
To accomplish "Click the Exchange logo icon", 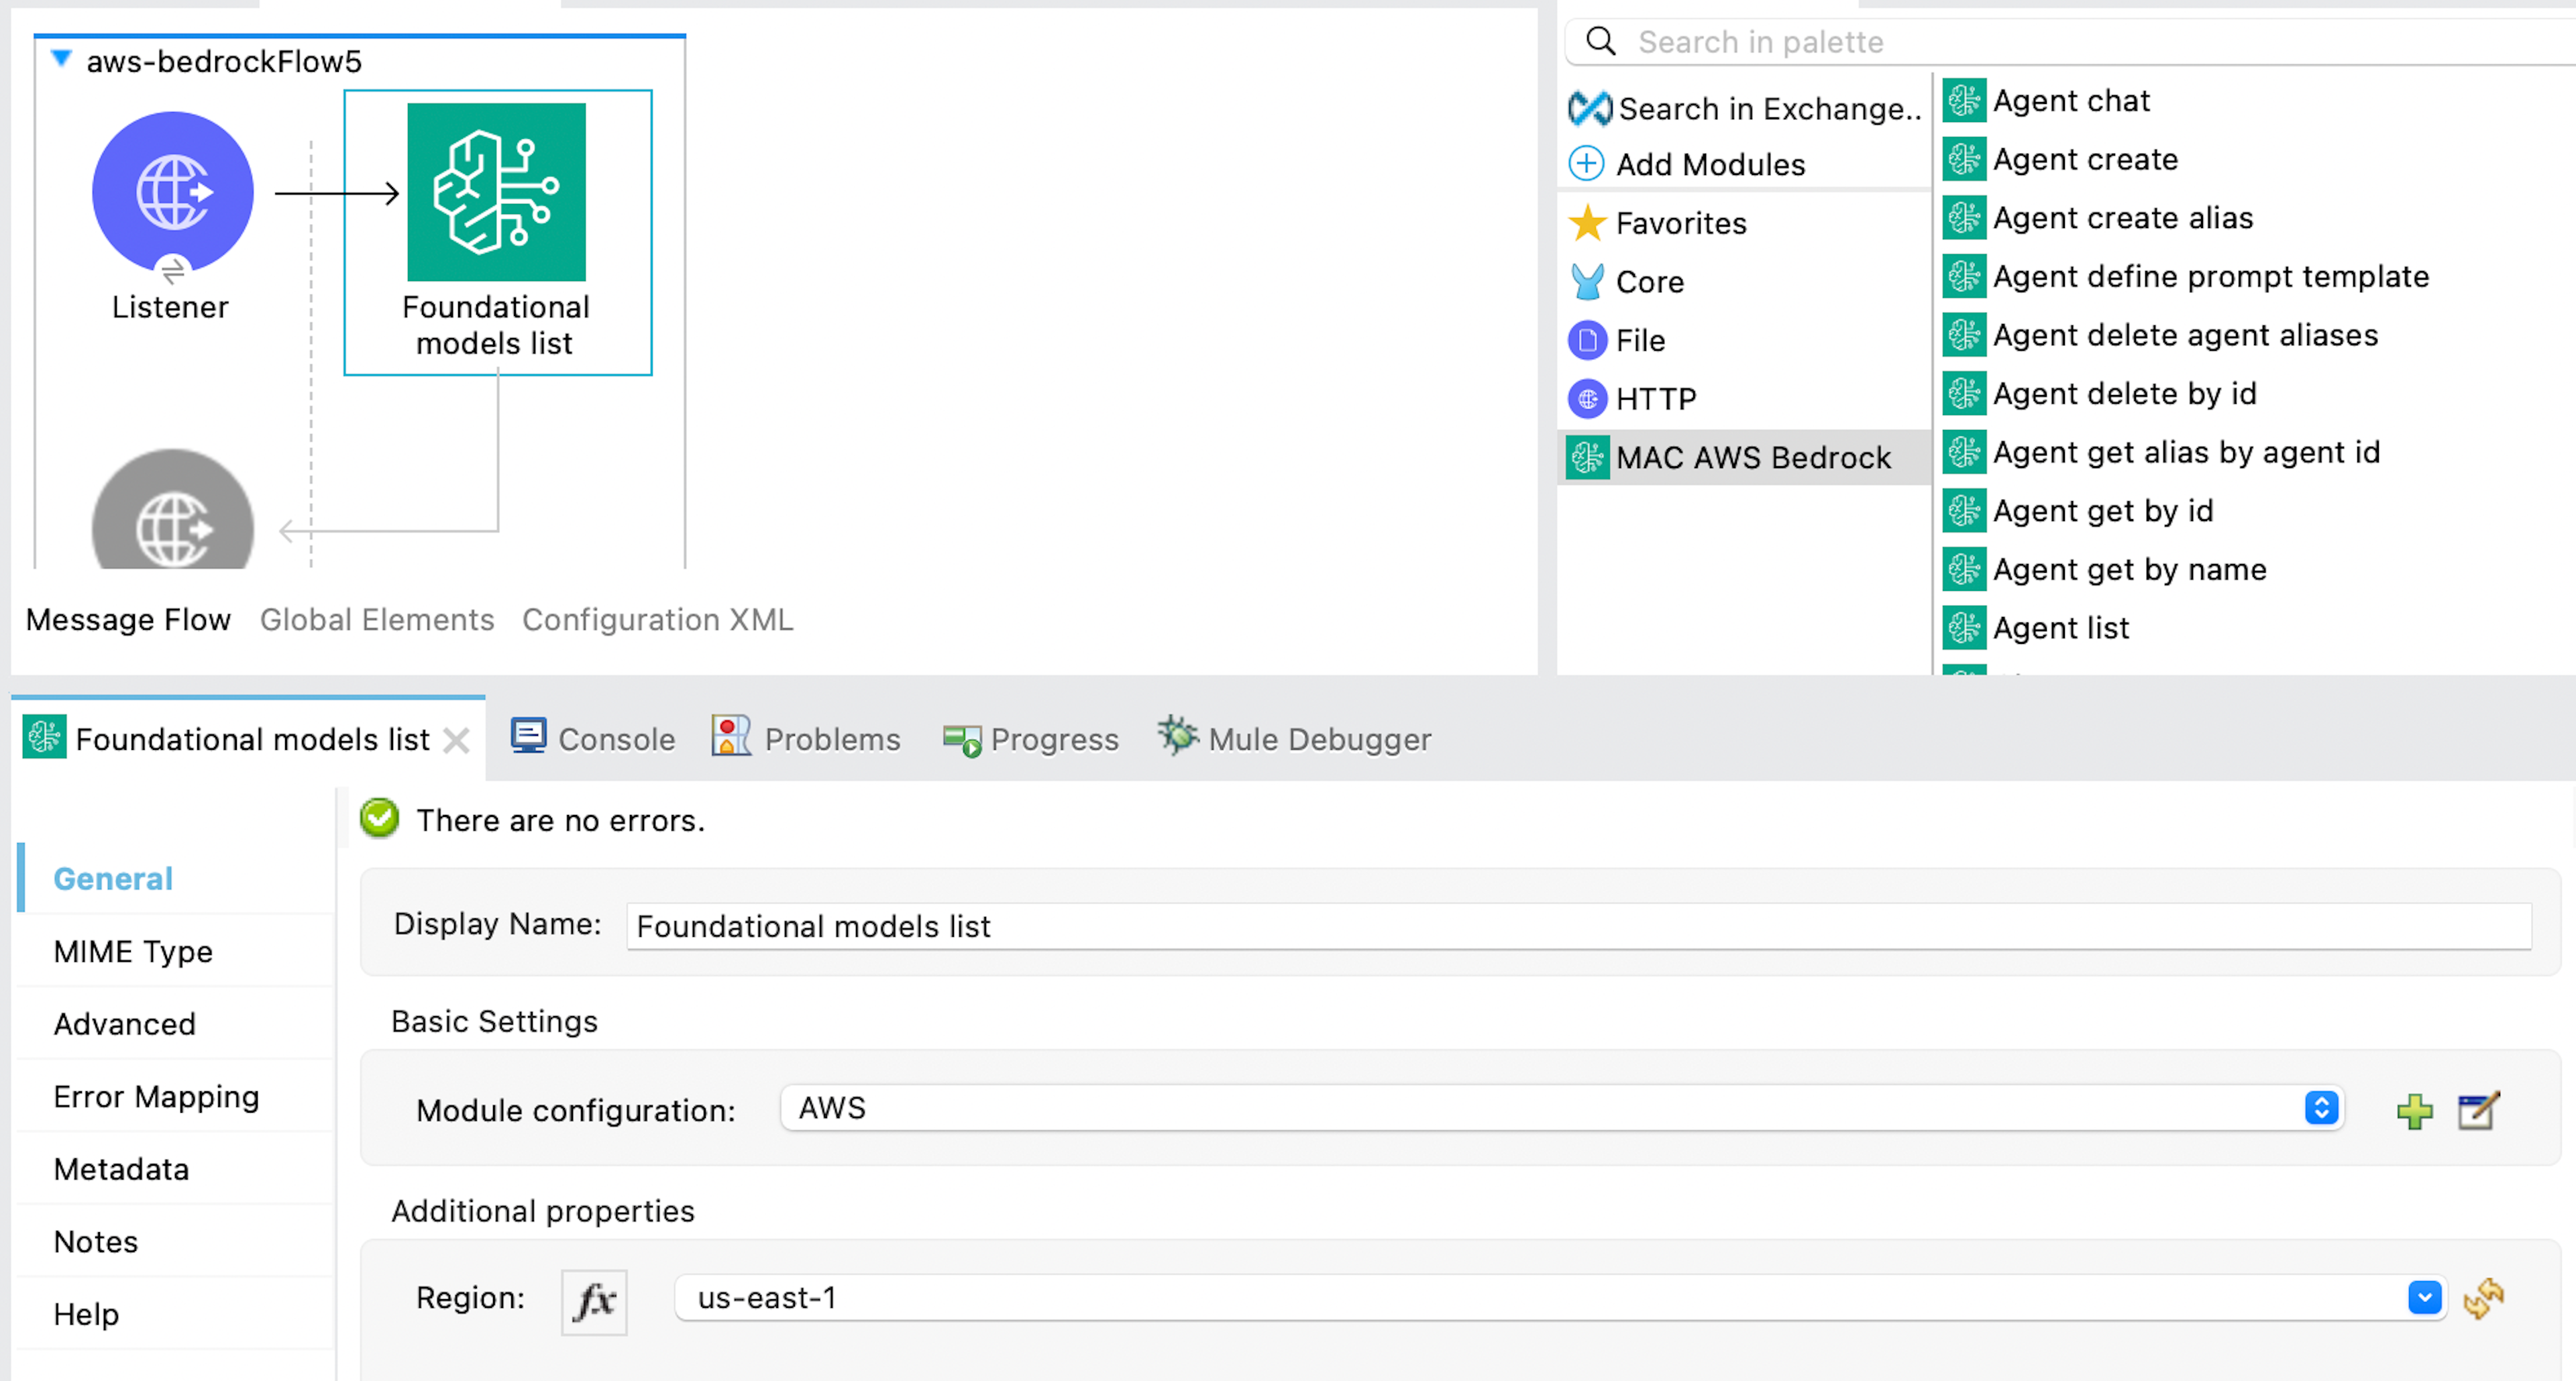I will coord(1590,108).
